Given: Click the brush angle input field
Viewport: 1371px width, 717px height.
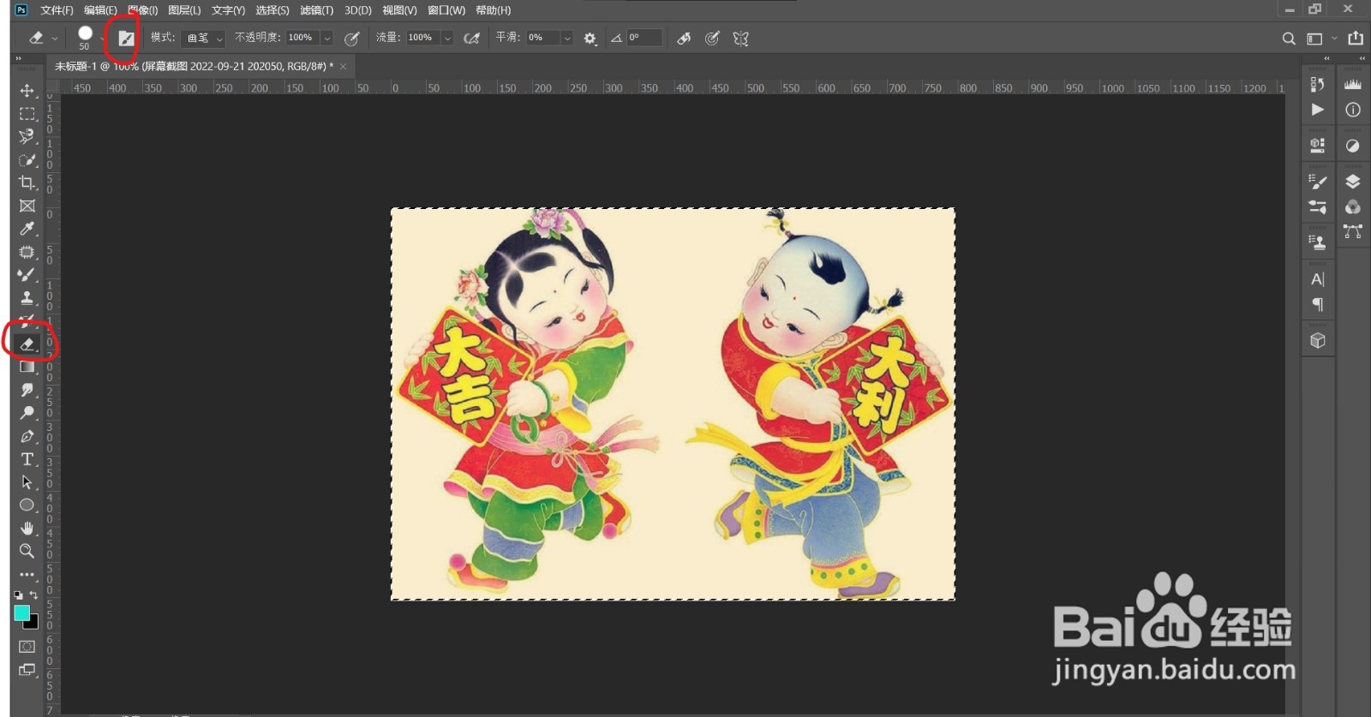Looking at the screenshot, I should click(x=644, y=38).
